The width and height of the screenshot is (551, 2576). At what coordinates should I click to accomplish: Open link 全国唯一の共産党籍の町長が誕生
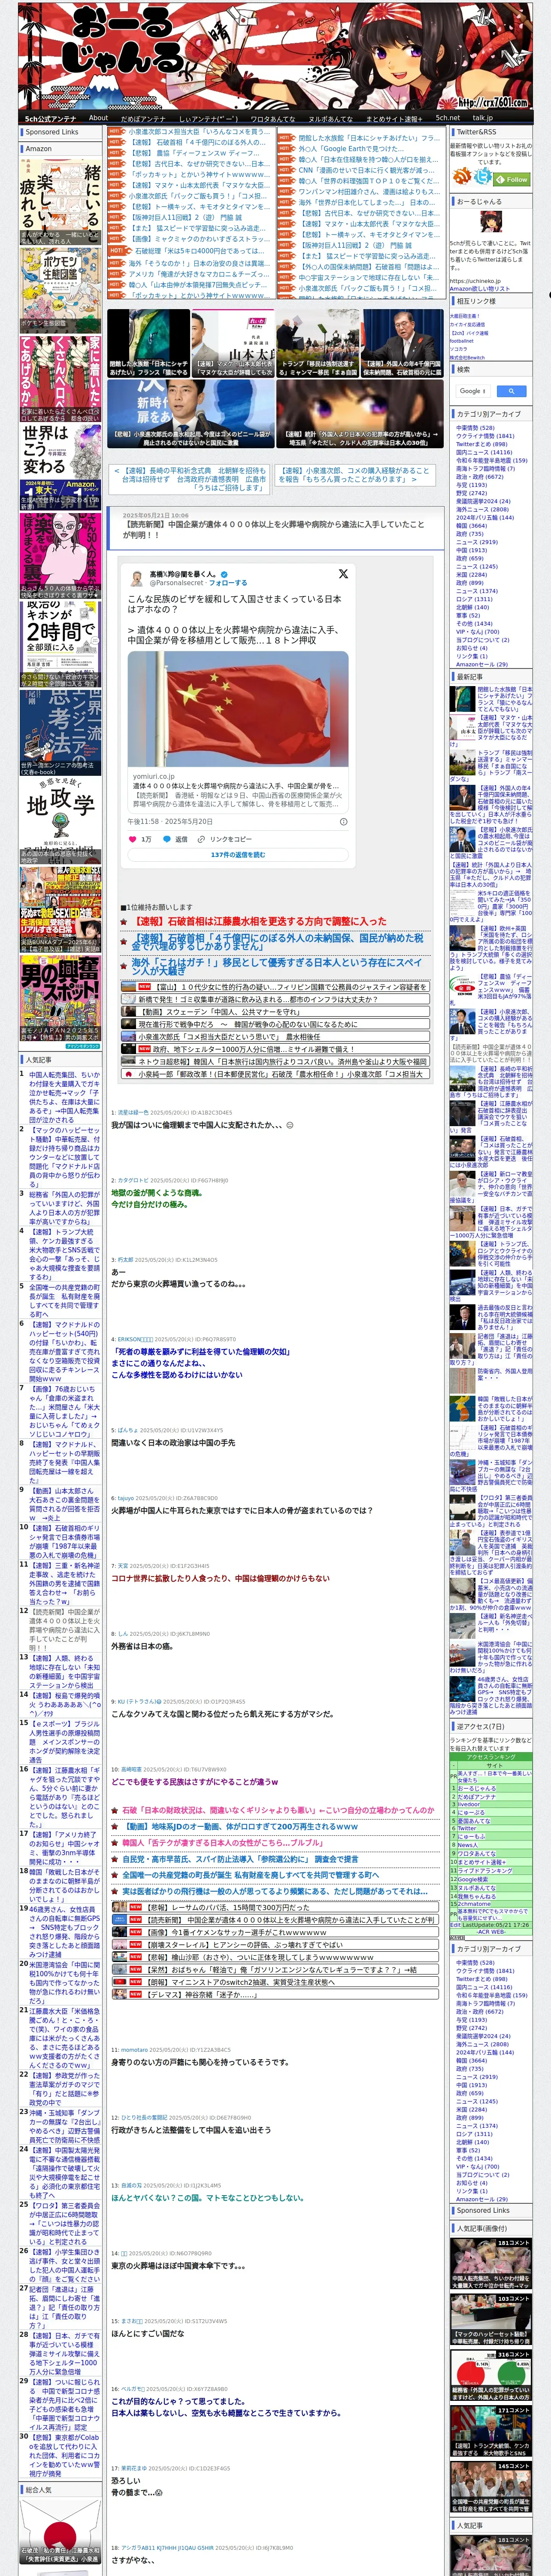tap(250, 1875)
